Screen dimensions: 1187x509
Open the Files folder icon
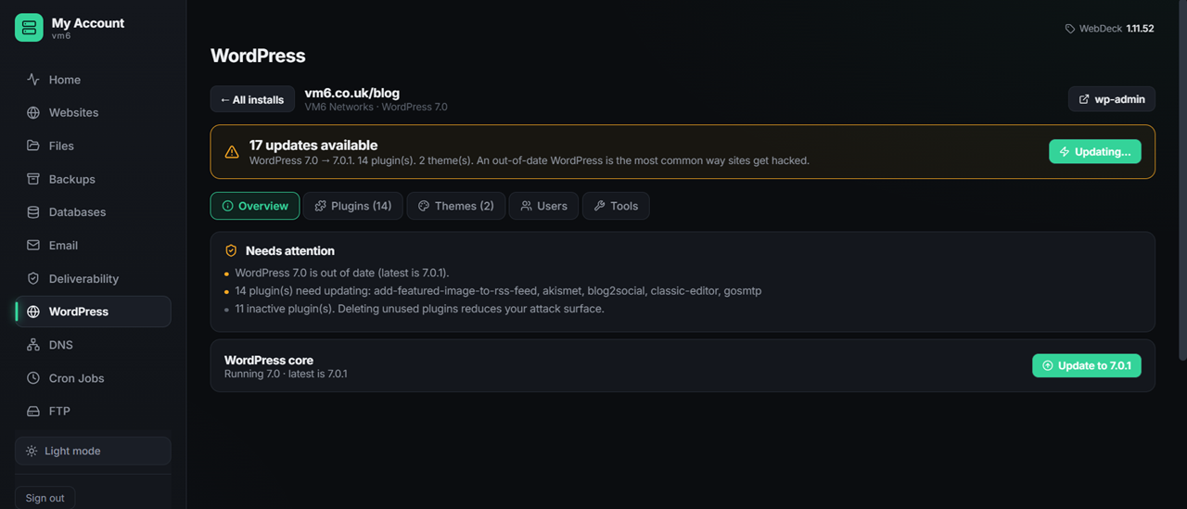click(33, 146)
